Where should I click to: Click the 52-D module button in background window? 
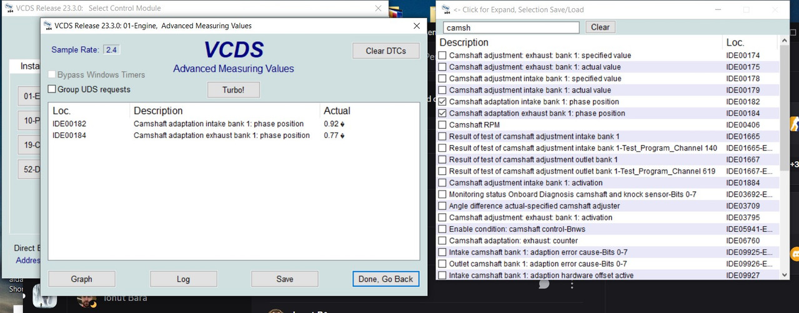coord(29,170)
